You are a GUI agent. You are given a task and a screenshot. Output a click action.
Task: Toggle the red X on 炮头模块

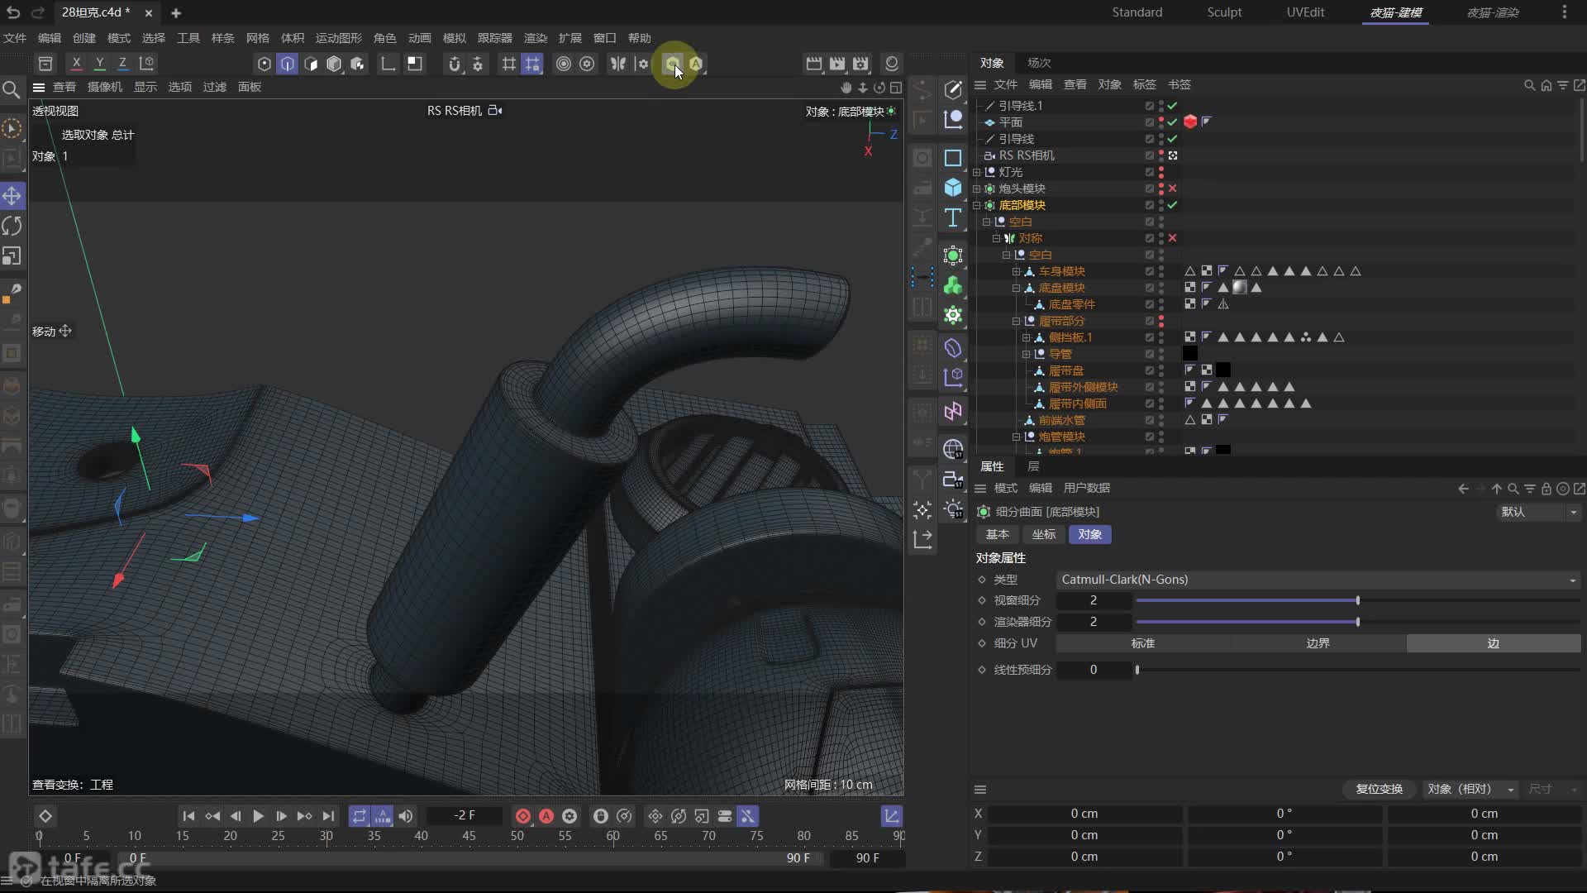(1172, 189)
